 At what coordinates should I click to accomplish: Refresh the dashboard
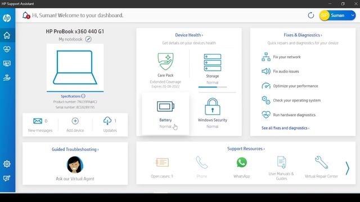pyautogui.click(x=311, y=15)
